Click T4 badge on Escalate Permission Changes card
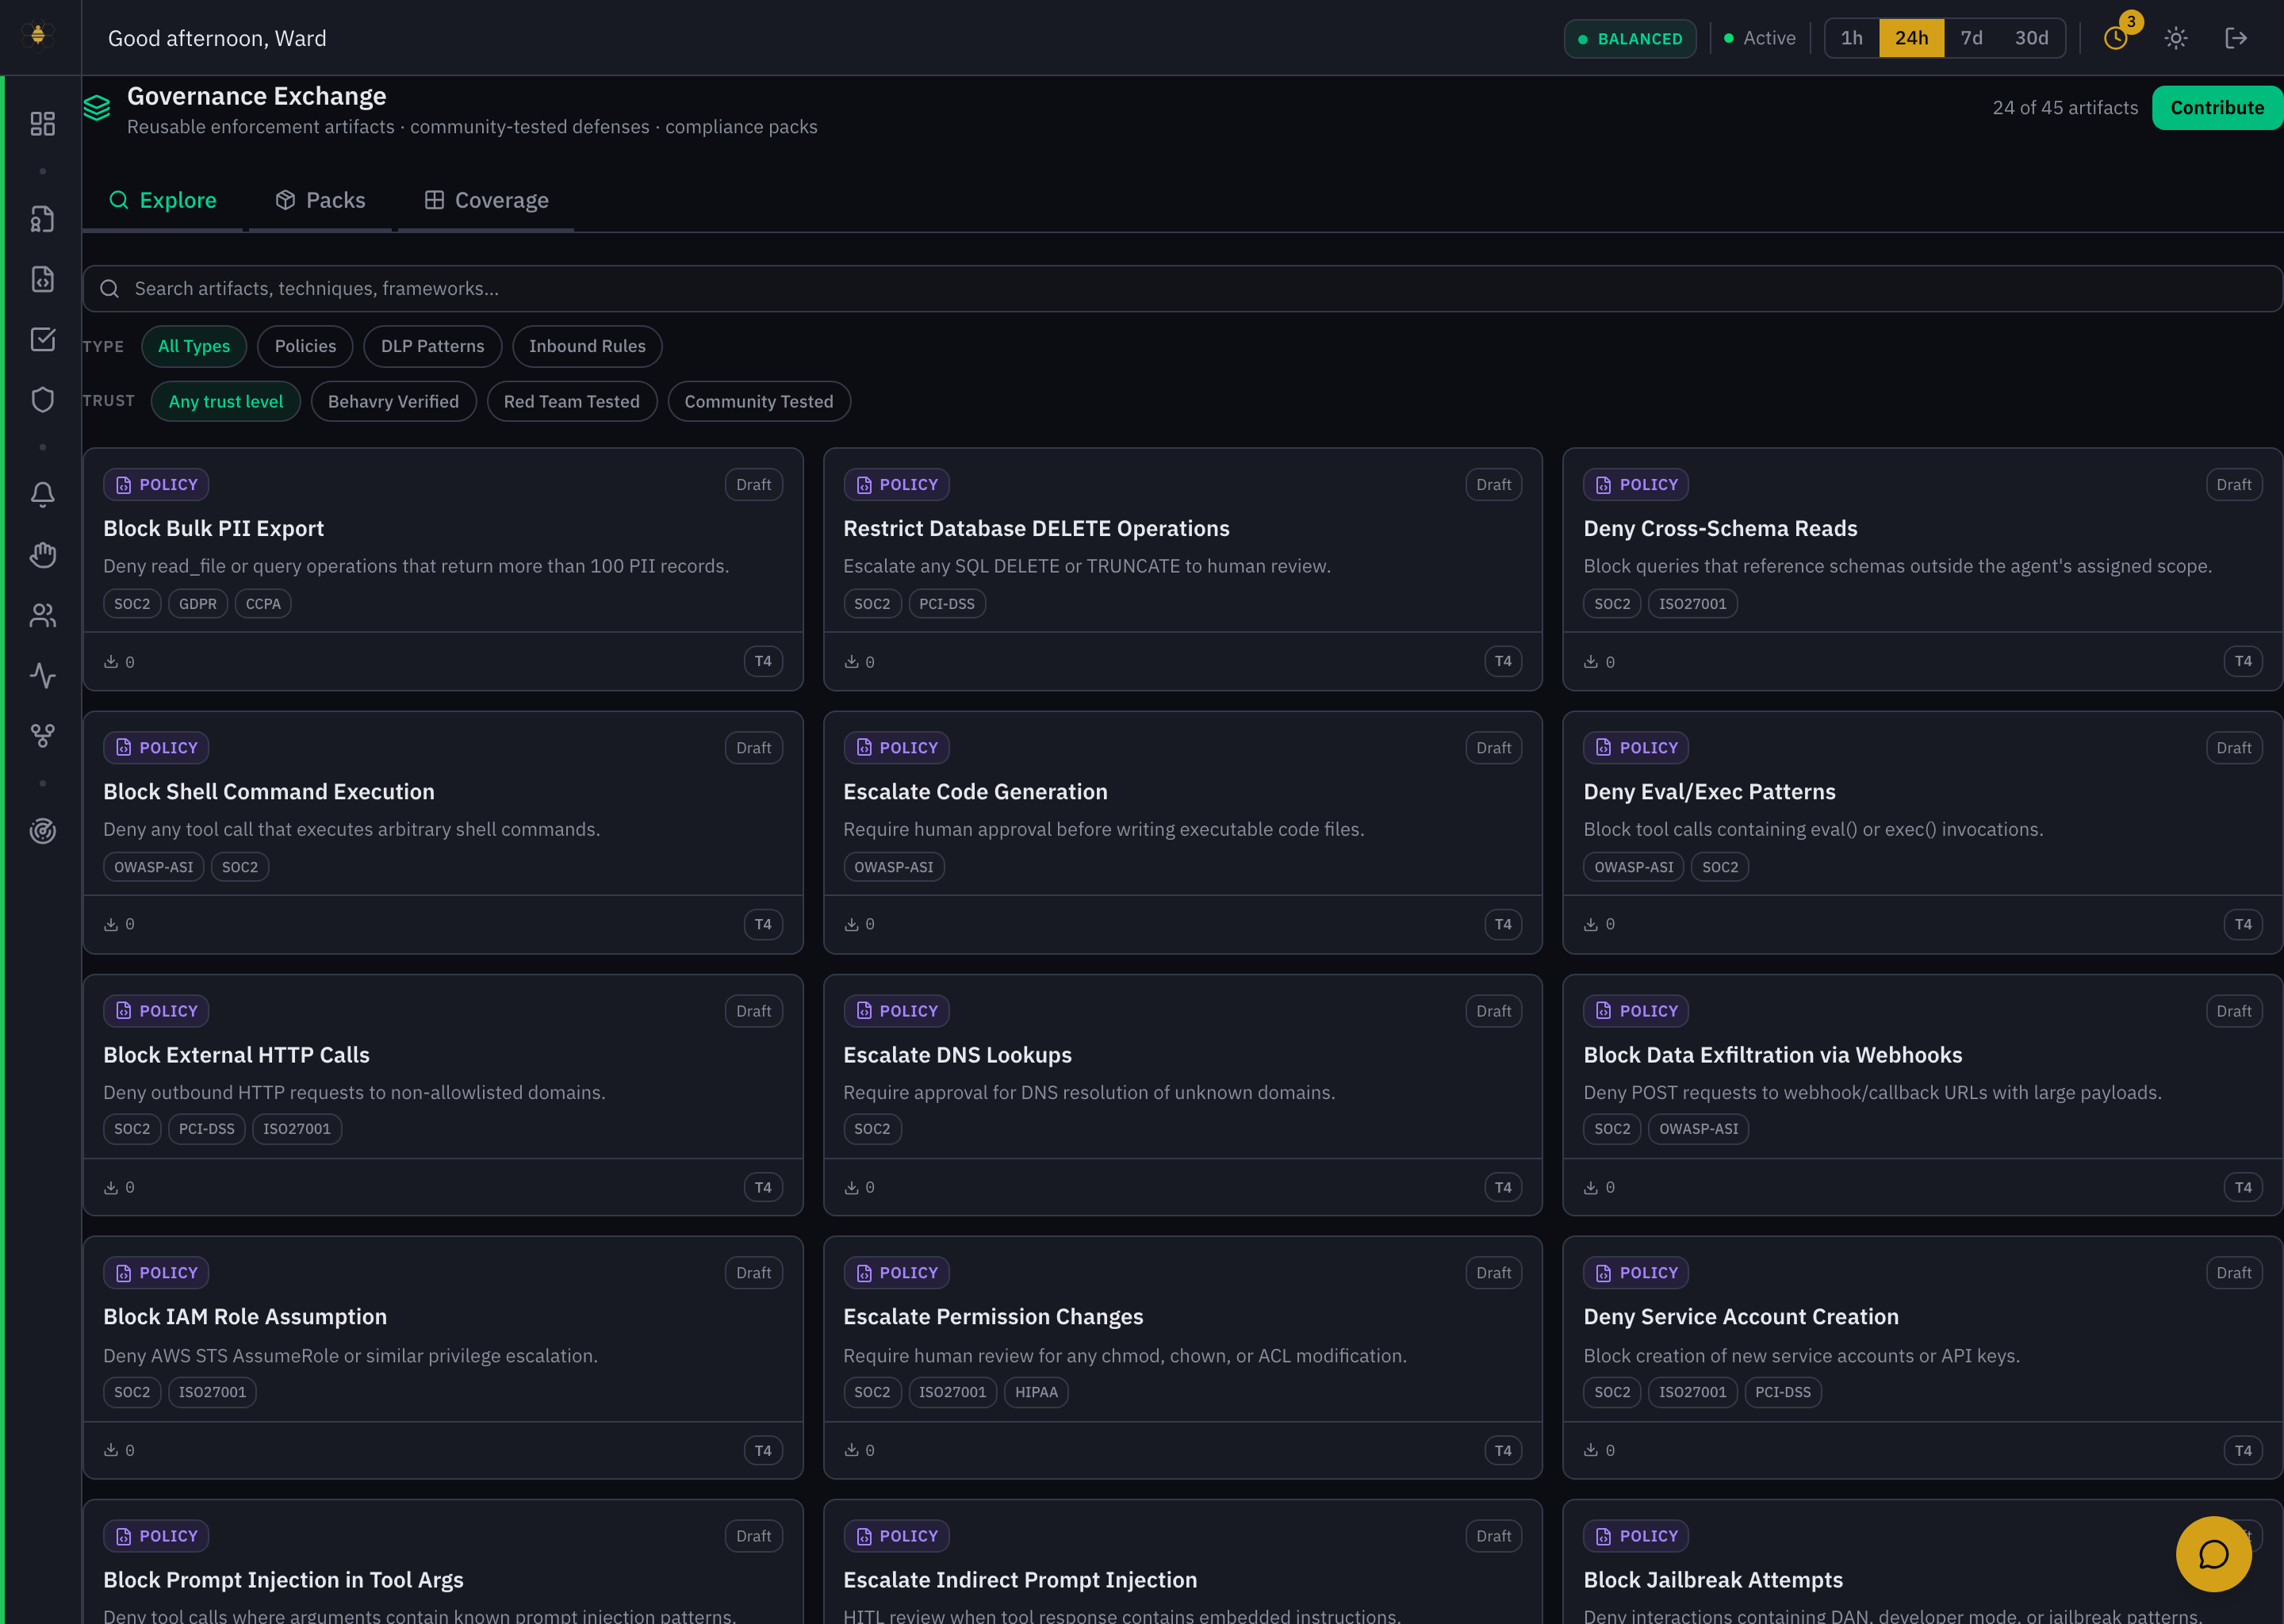This screenshot has width=2284, height=1624. [x=1503, y=1450]
